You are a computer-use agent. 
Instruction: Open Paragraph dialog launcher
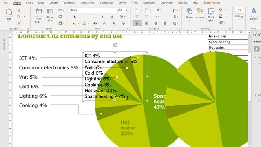[179, 29]
